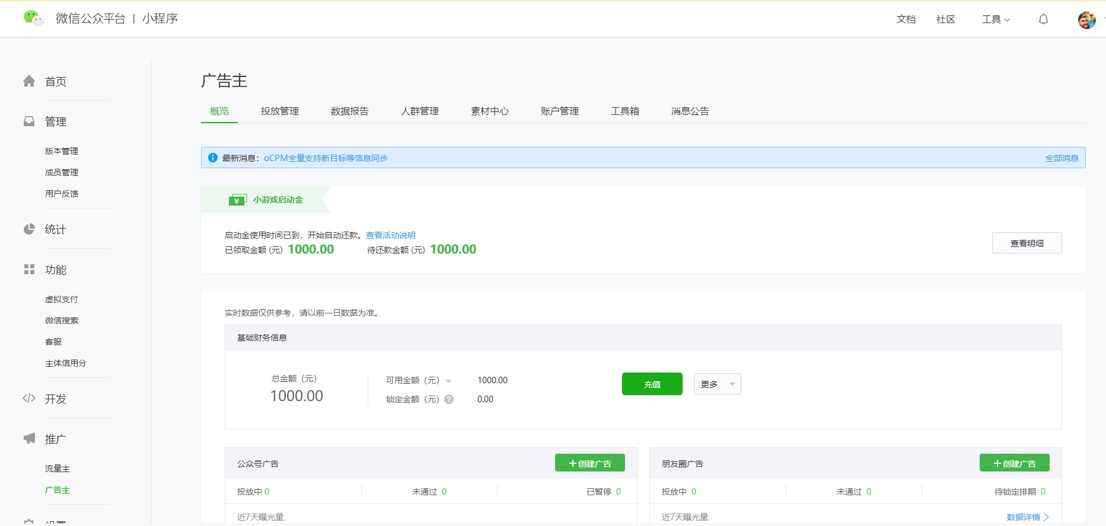
Task: Open the 数据详情 link
Action: click(x=1028, y=517)
